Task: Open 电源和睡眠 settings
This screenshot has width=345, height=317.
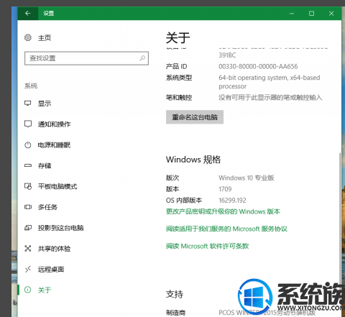Action: [x=54, y=145]
